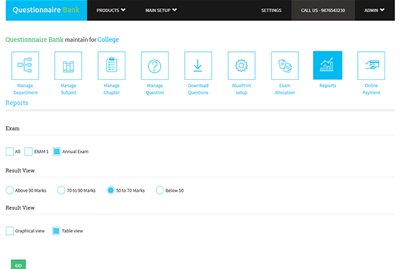
Task: Click the Download Questions label
Action: [198, 89]
